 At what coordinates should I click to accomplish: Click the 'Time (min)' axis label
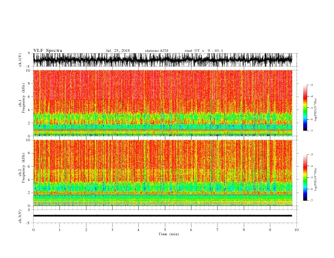(169, 234)
